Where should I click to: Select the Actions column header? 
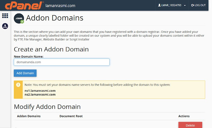click(x=184, y=116)
